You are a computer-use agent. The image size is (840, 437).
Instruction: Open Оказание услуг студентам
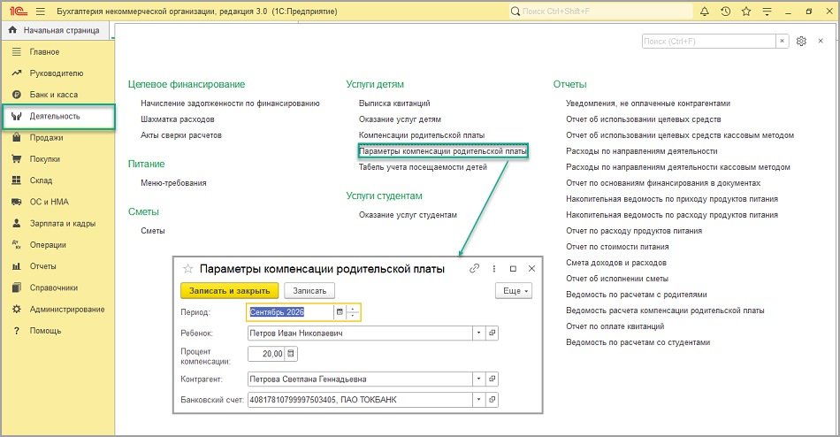pyautogui.click(x=408, y=215)
